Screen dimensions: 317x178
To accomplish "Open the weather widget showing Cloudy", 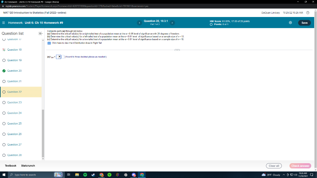I will (271, 175).
